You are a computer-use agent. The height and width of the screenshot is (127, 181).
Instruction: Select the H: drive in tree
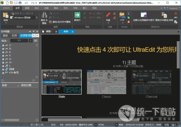(10, 62)
